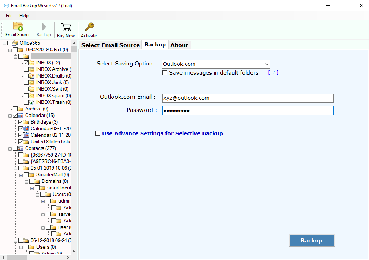Click Use Advance Settings for Selective Backup
The height and width of the screenshot is (260, 369).
[x=163, y=133]
